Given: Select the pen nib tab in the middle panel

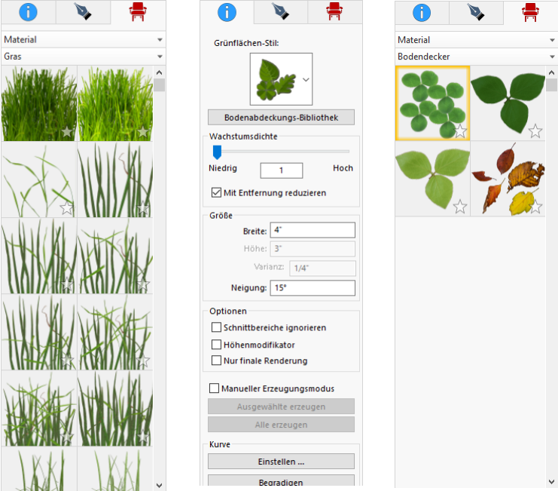Looking at the screenshot, I should [280, 12].
